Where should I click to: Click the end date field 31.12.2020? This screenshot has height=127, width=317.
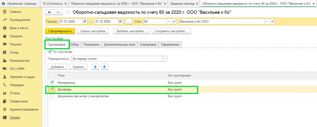tap(106, 21)
